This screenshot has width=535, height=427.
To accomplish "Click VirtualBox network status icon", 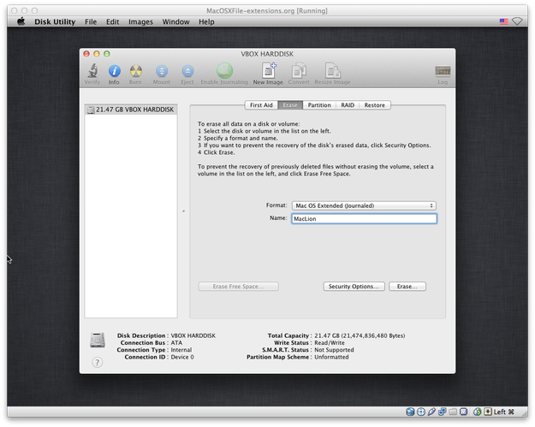I will click(443, 412).
